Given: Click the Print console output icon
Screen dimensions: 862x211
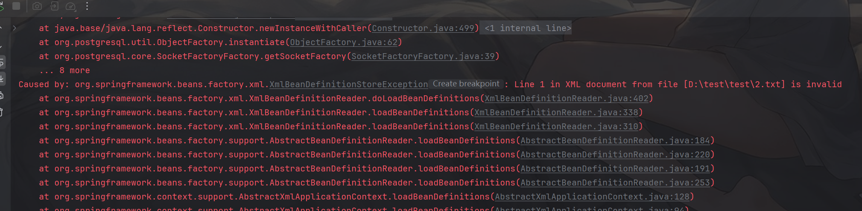Looking at the screenshot, I should (2, 95).
